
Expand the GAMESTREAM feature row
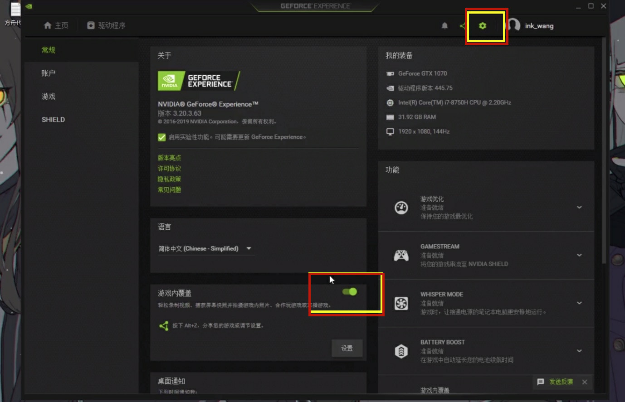[x=579, y=255]
